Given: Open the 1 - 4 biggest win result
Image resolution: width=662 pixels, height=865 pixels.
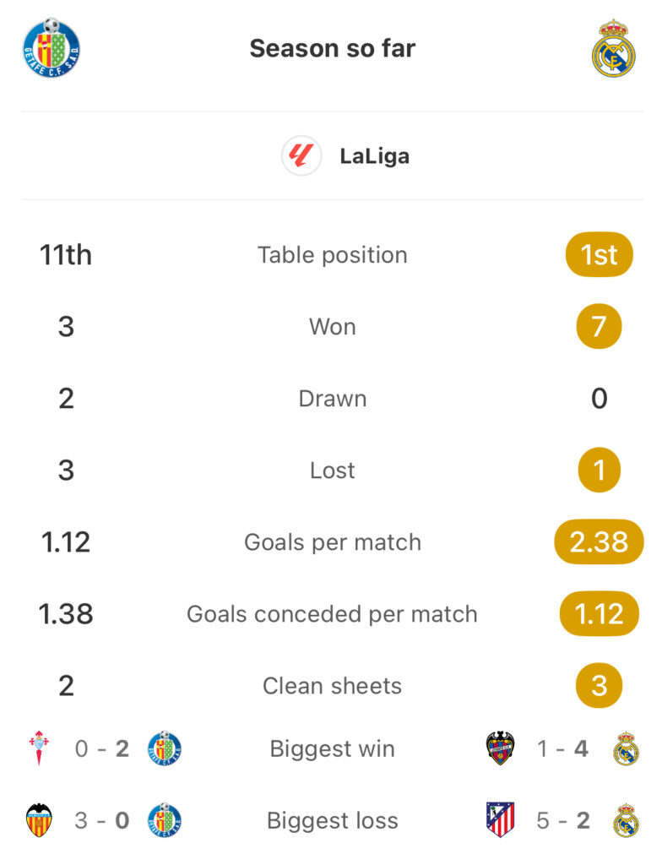Looking at the screenshot, I should pos(563,749).
